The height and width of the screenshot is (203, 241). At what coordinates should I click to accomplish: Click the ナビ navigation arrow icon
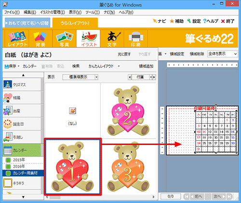click(155, 21)
